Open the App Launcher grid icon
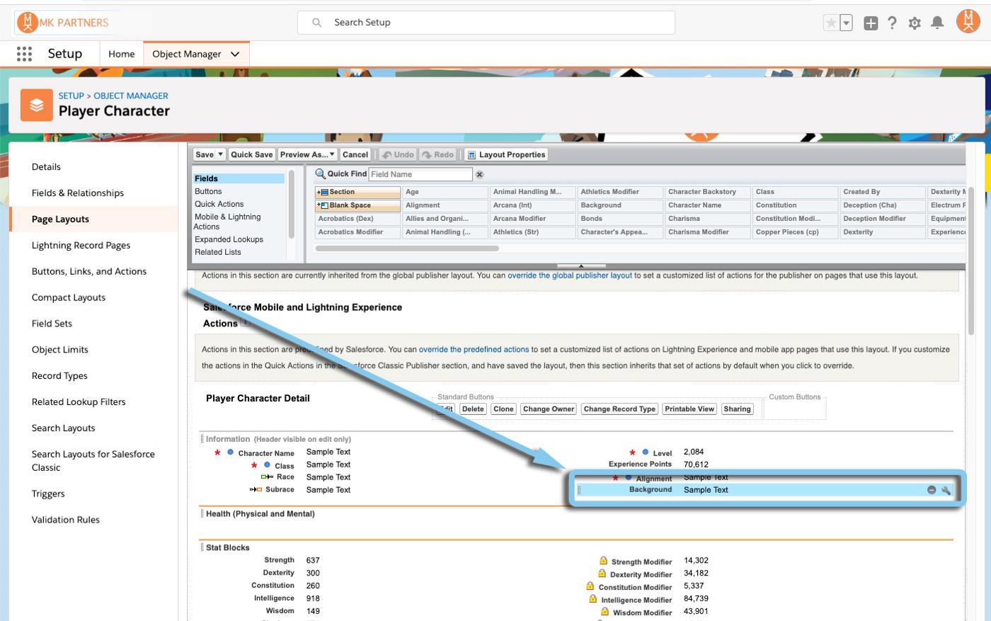 tap(24, 54)
